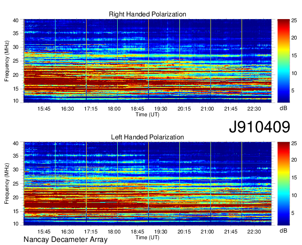Click the 10 MHz tick on the right-handed plot
Viewport: 302px width, 245px height.
pyautogui.click(x=16, y=101)
